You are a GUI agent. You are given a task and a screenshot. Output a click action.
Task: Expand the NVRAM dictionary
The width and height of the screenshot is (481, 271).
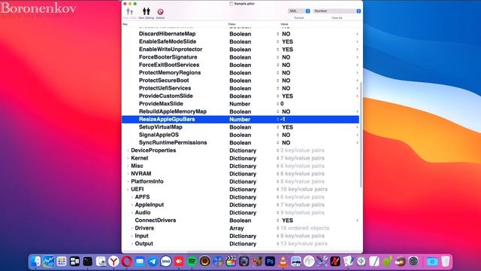pyautogui.click(x=128, y=174)
